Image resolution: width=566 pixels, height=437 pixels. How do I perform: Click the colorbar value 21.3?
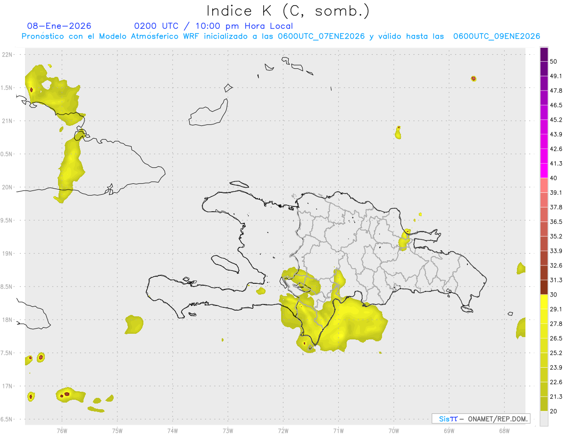[x=556, y=396]
